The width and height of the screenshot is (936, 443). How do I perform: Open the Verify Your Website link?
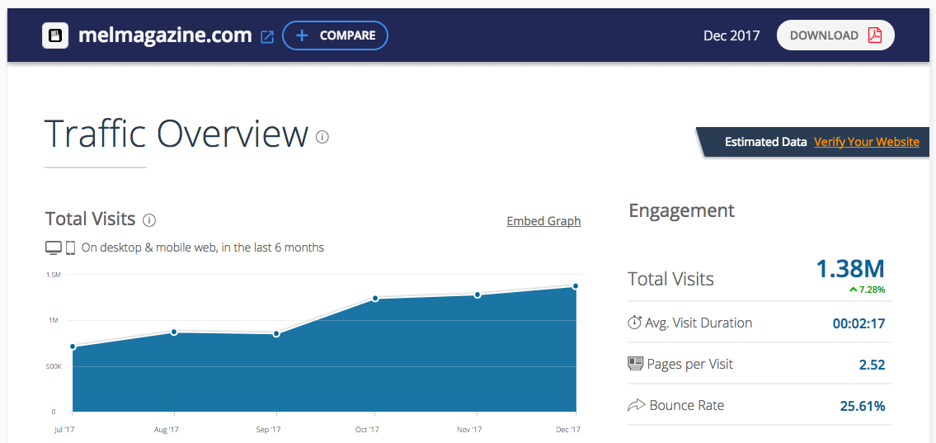click(867, 142)
